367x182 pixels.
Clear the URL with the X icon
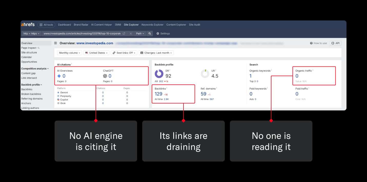click(x=131, y=33)
